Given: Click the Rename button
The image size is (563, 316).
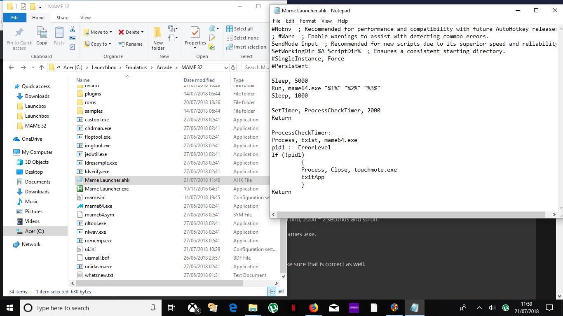Looking at the screenshot, I should 130,44.
